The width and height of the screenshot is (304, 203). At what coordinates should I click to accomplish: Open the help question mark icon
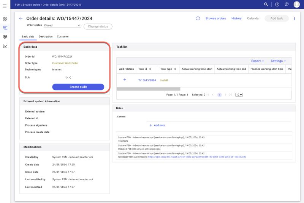click(x=277, y=5)
